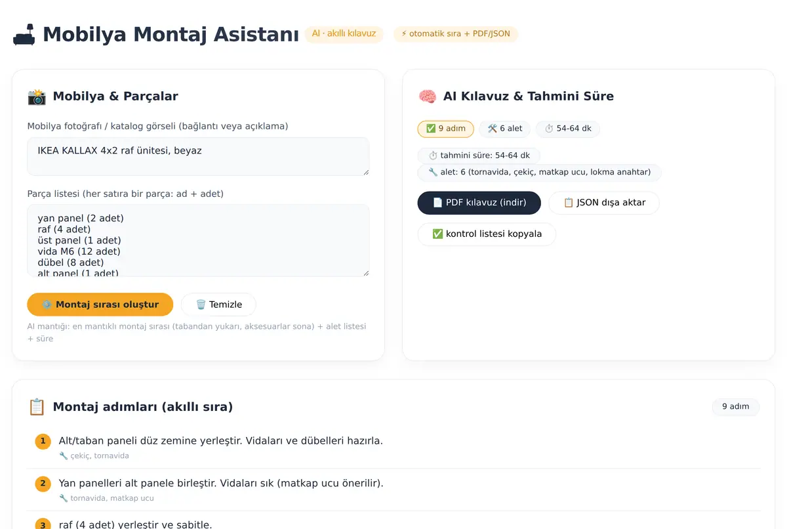787x529 pixels.
Task: Click inside the parts list textarea
Action: coord(198,240)
